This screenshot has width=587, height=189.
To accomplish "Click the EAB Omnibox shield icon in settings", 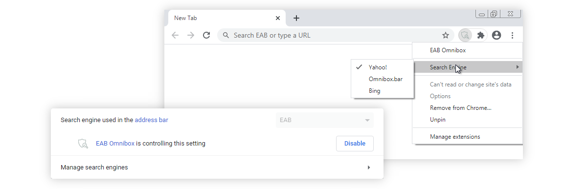I will coord(83,144).
